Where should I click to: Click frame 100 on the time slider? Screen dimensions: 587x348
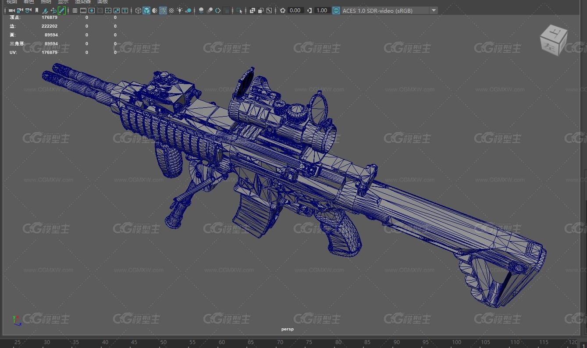tap(456, 342)
